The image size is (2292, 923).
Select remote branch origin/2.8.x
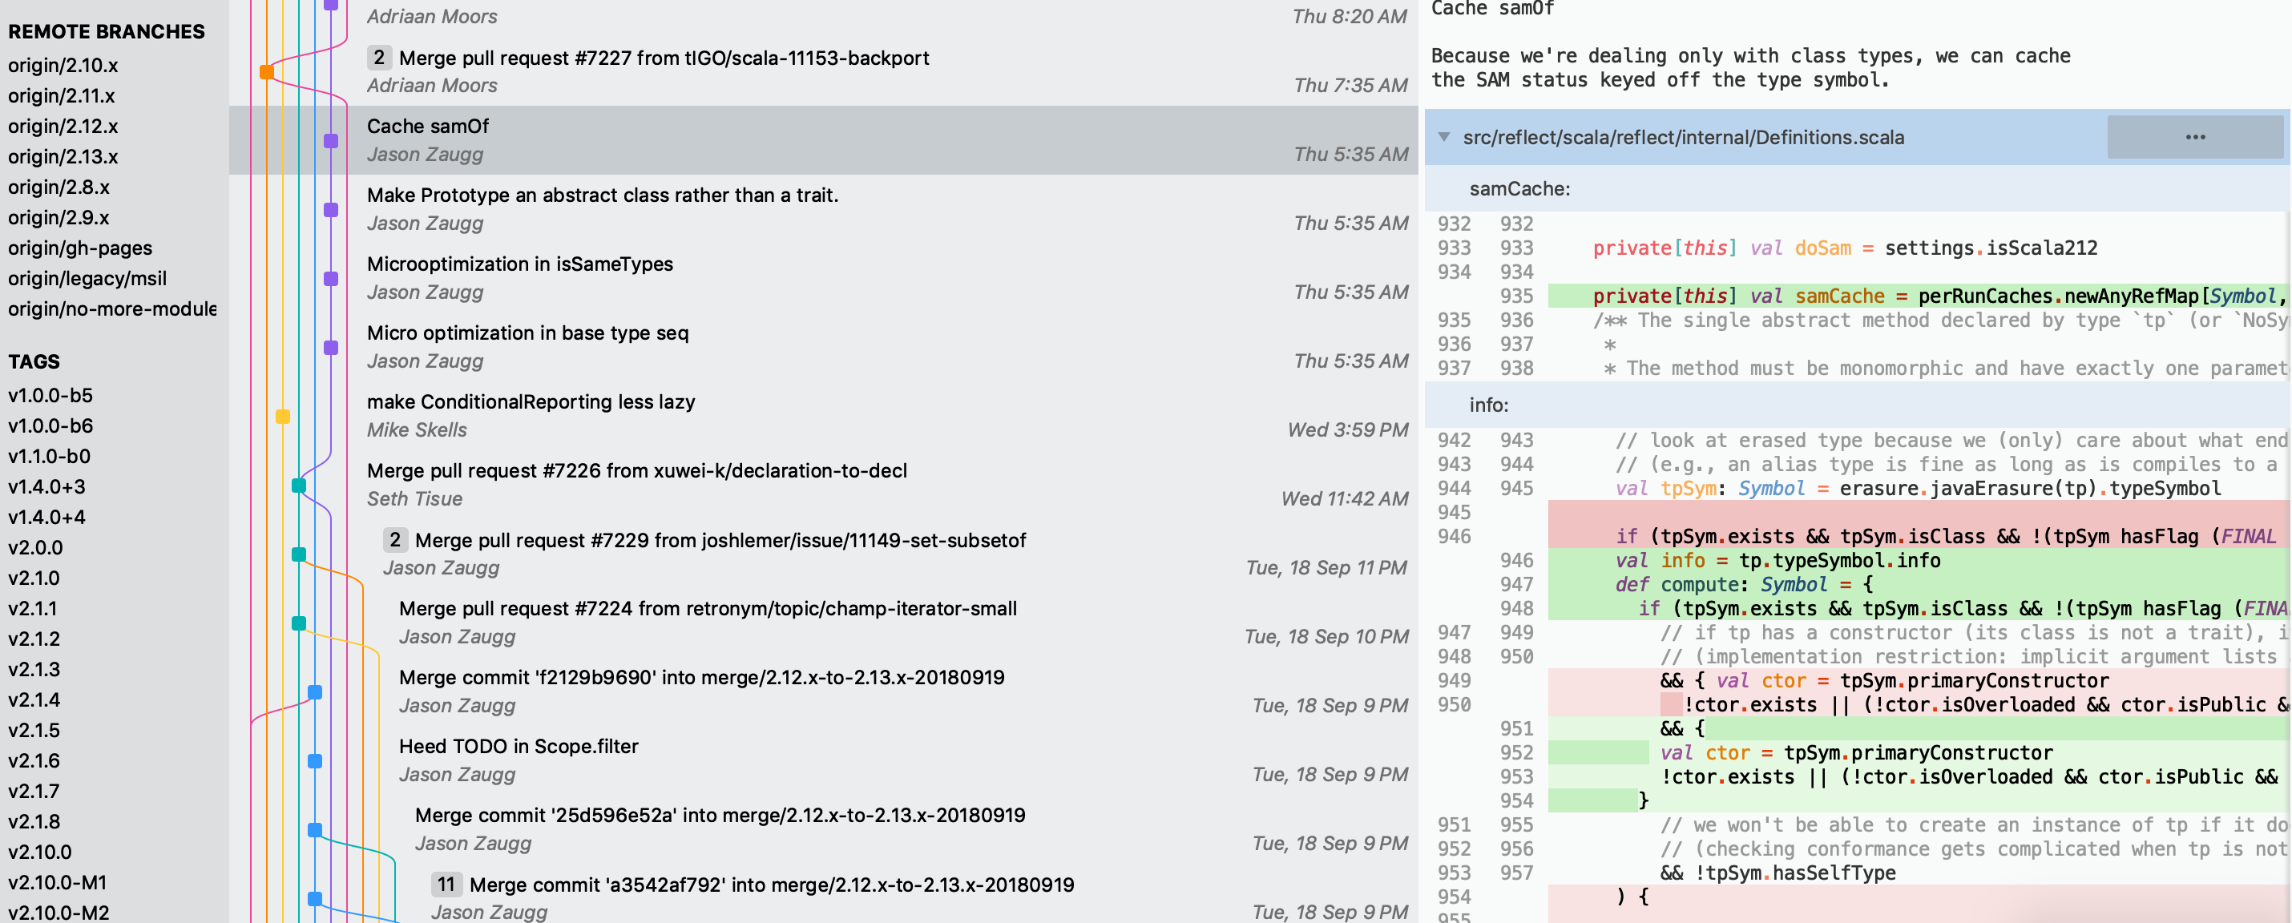[x=59, y=187]
